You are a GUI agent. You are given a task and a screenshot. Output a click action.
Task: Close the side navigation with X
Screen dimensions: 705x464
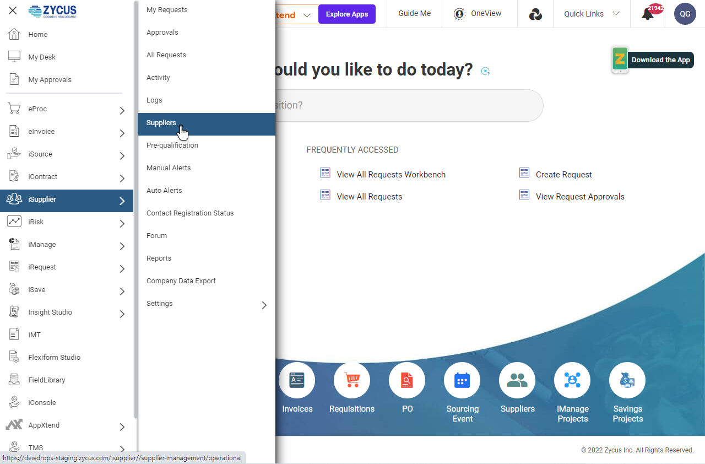click(13, 10)
